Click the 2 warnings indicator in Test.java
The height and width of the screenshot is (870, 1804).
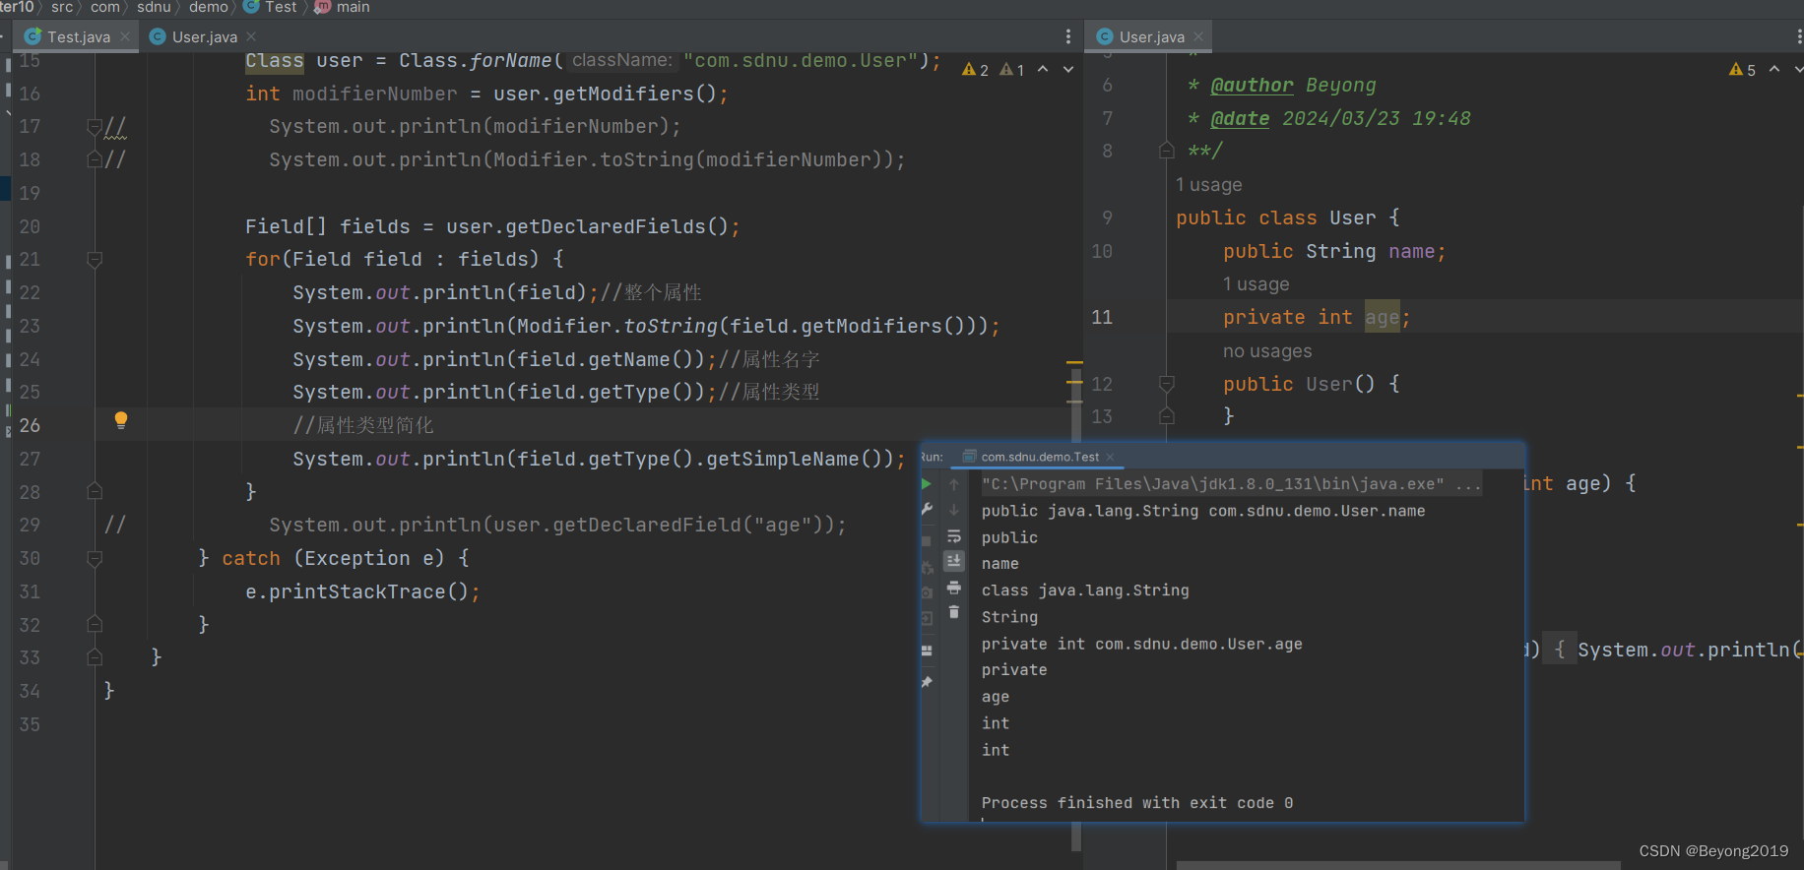(x=976, y=70)
